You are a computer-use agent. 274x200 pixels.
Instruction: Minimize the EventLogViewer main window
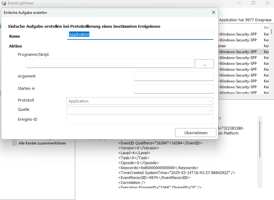(239, 3)
